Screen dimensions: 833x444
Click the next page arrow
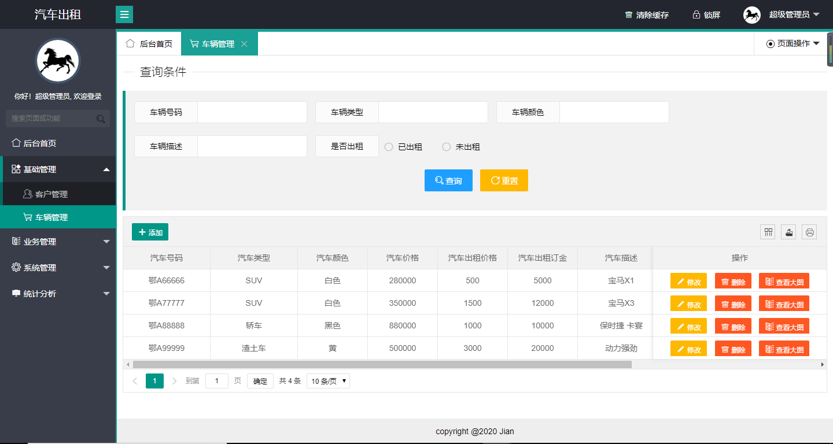(174, 381)
